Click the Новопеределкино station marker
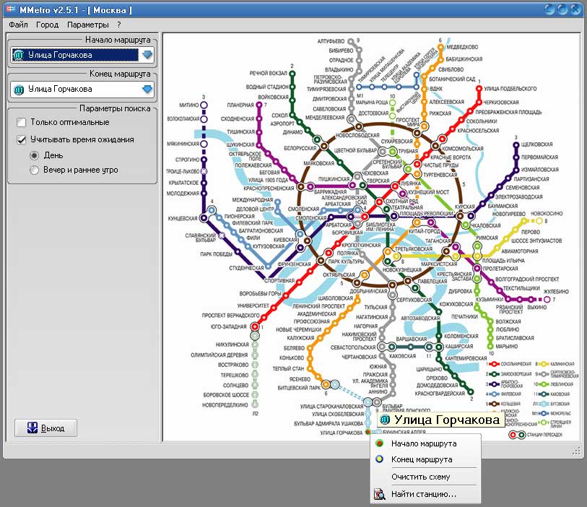587x507 pixels. [x=255, y=404]
